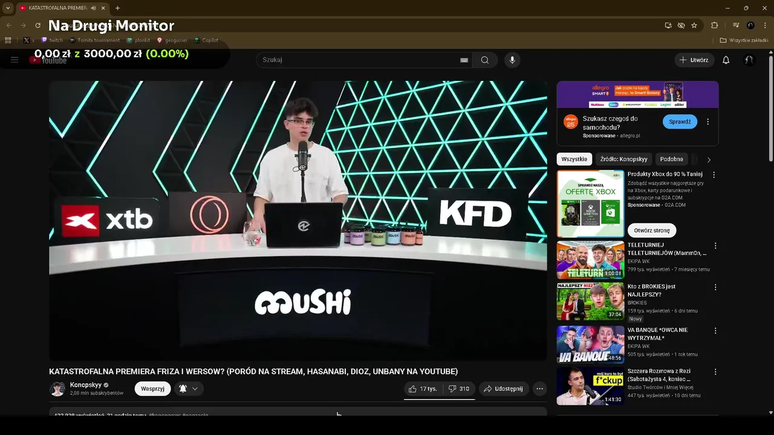This screenshot has width=774, height=435.
Task: Open options for Kto z BROKIES video
Action: (715, 287)
